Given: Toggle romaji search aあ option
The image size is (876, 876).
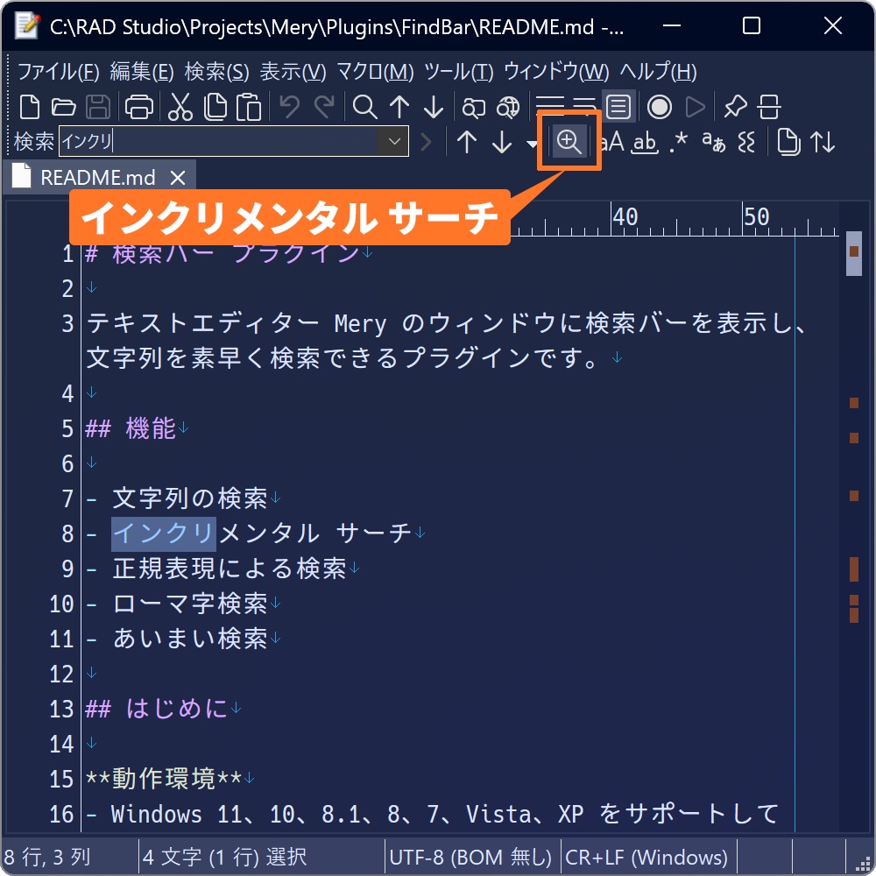Looking at the screenshot, I should (x=713, y=142).
